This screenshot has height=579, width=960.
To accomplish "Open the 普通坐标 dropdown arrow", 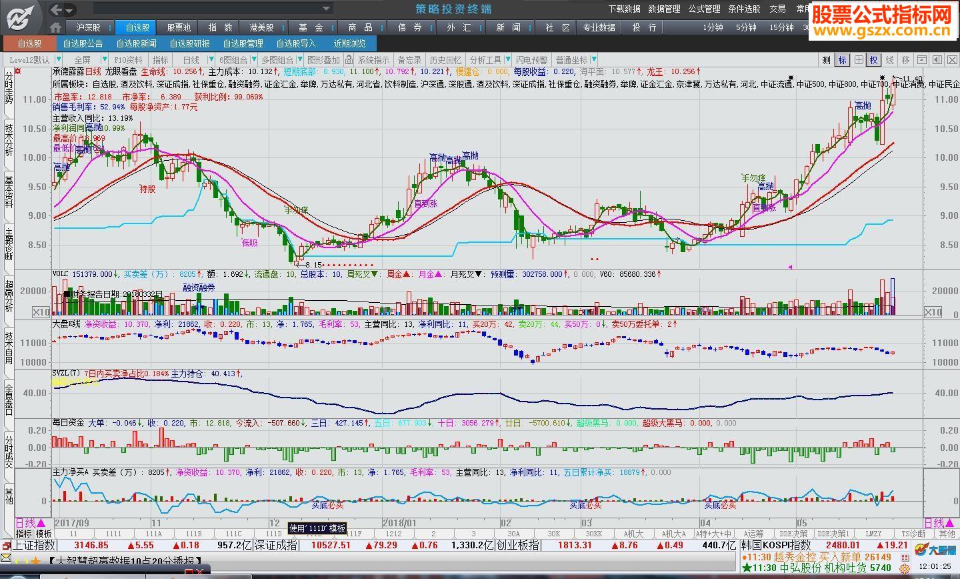I will (593, 60).
